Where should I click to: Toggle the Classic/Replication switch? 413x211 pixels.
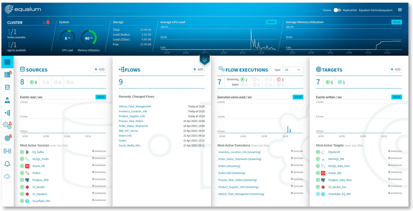(x=337, y=10)
